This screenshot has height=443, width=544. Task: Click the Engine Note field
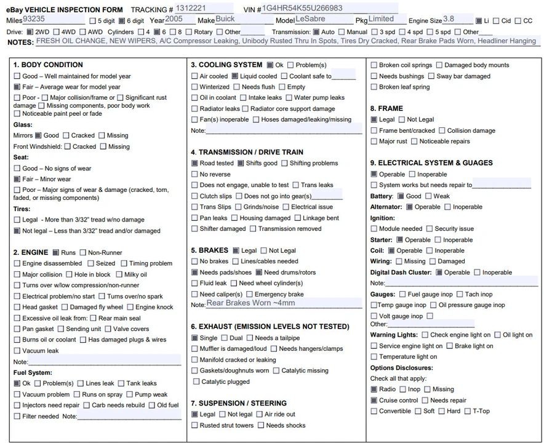[x=105, y=360]
